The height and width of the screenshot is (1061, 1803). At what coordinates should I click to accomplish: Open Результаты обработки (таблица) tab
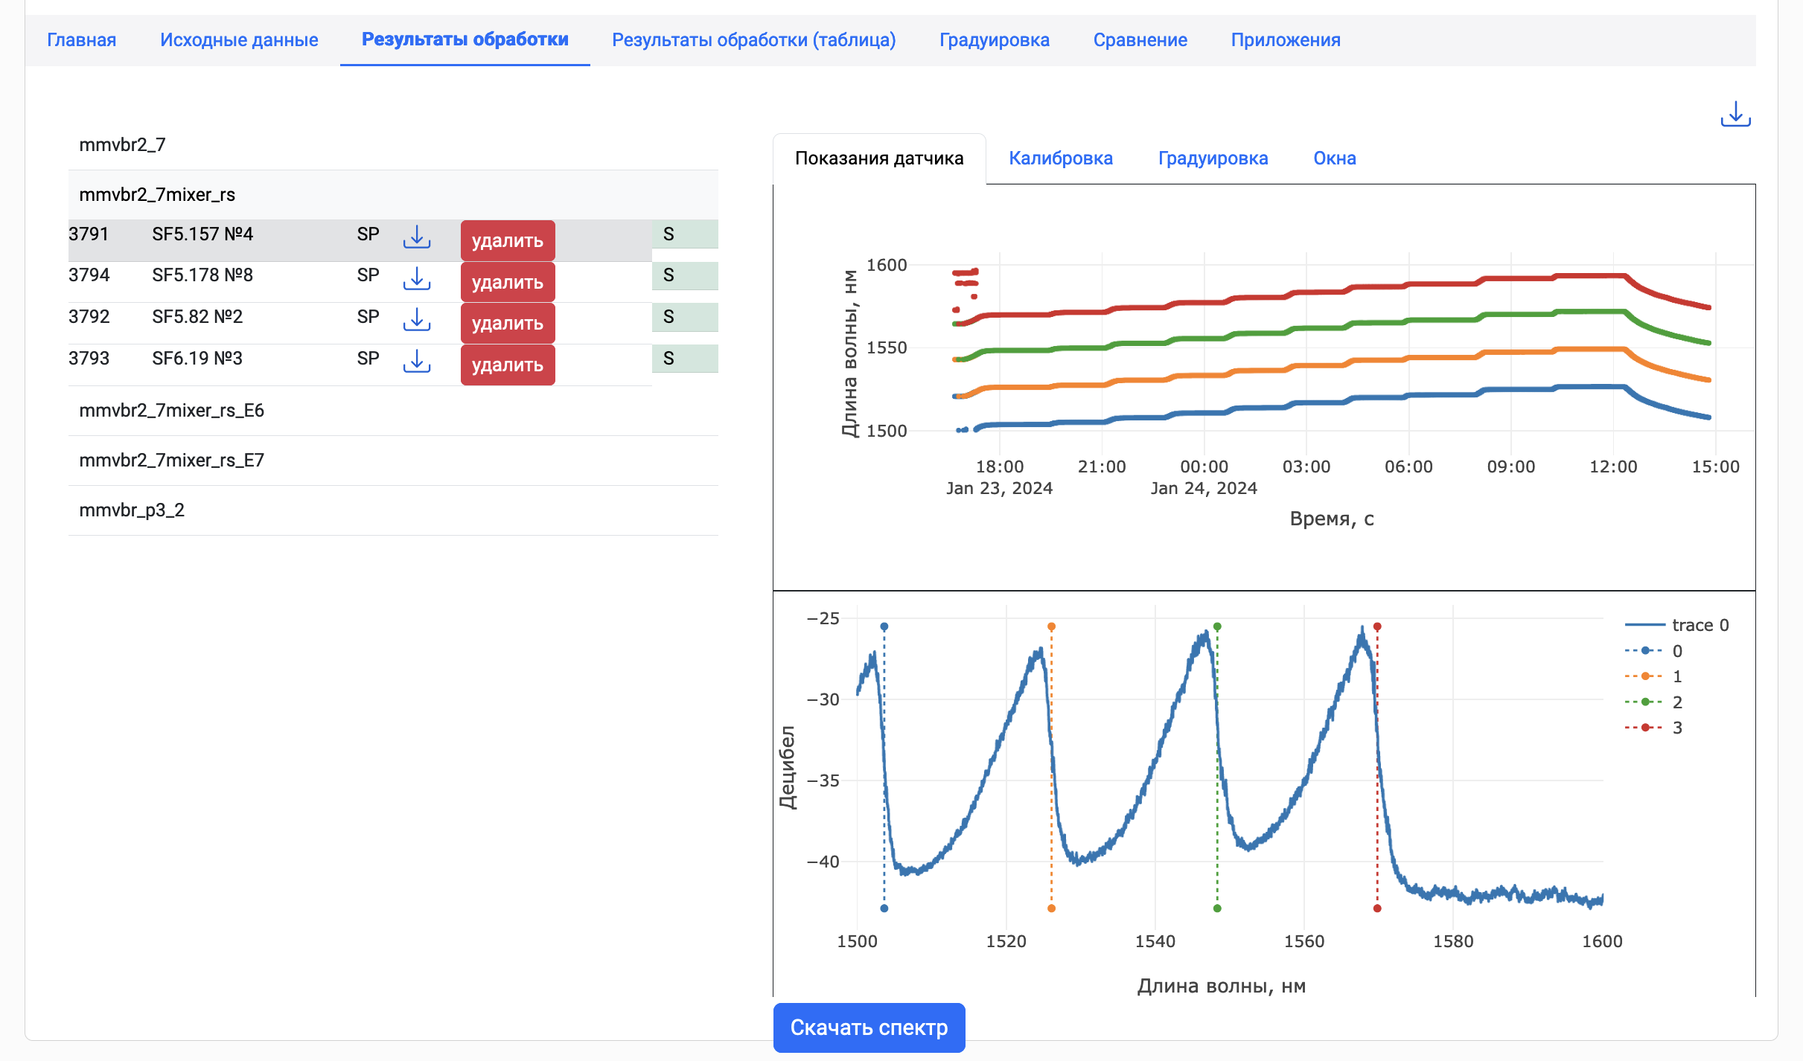tap(753, 40)
